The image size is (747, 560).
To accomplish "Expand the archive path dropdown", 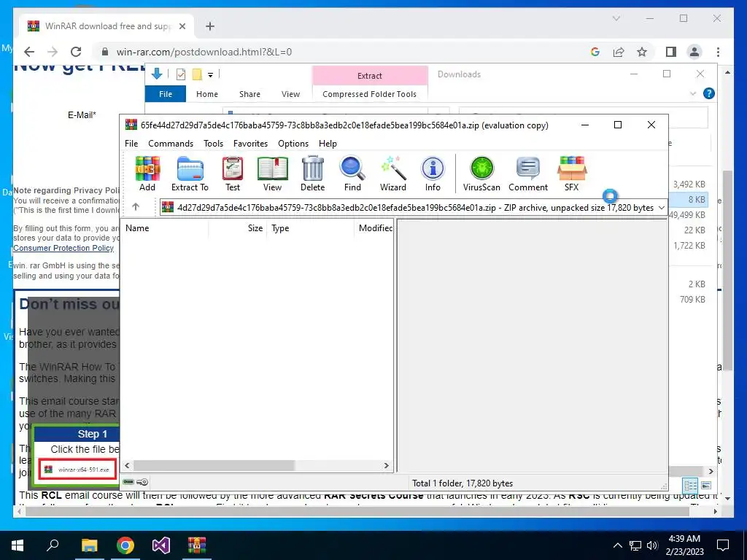I will tap(661, 208).
